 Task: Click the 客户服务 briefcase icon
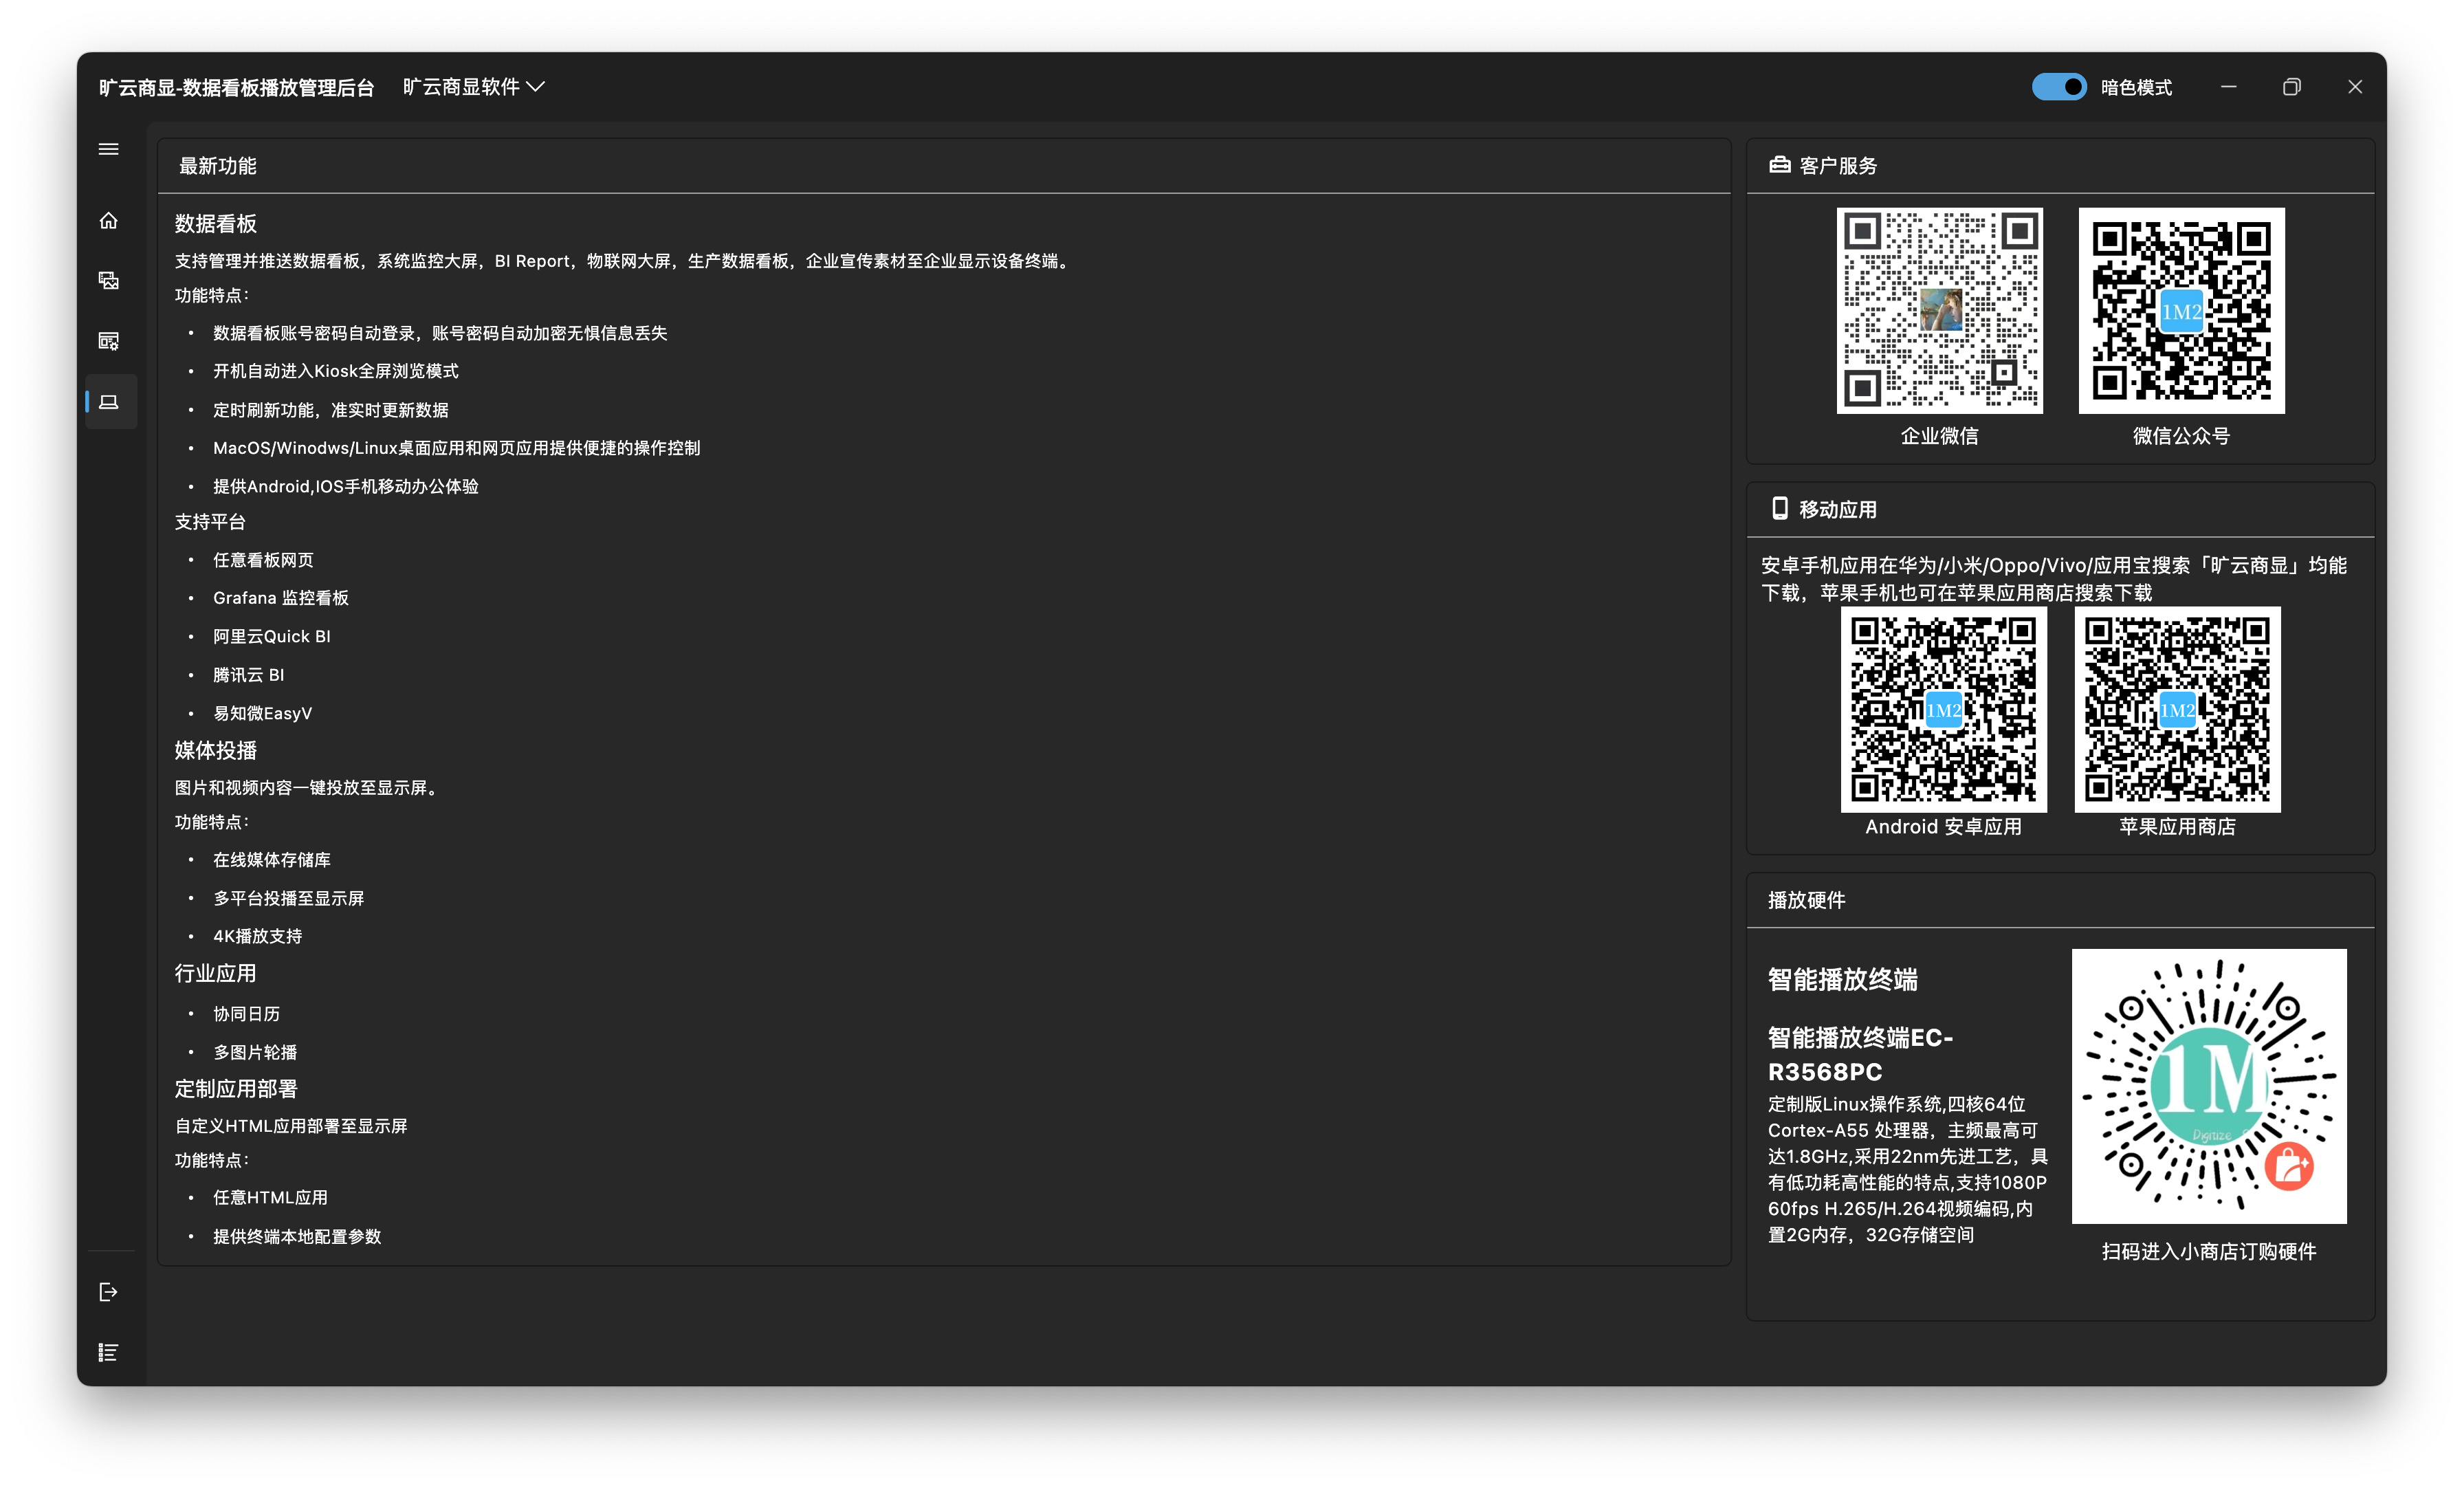coord(1780,165)
